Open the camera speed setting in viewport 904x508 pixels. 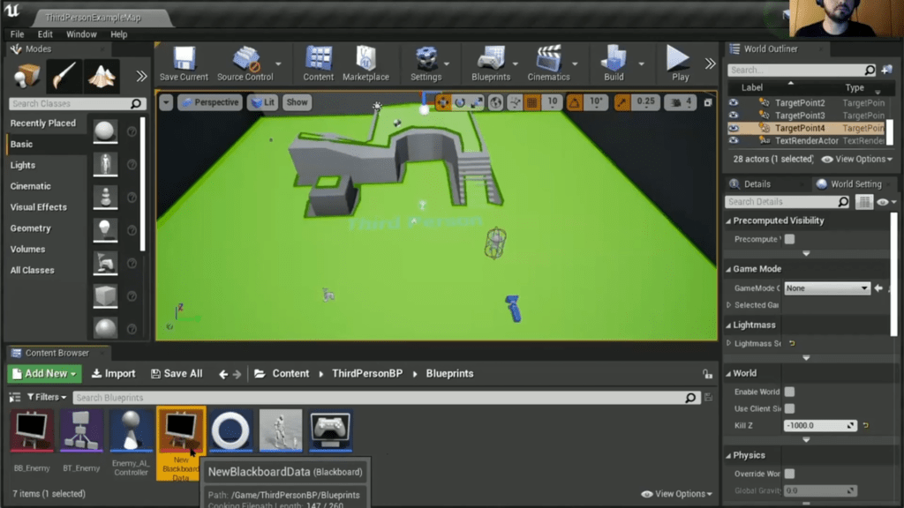click(x=681, y=102)
